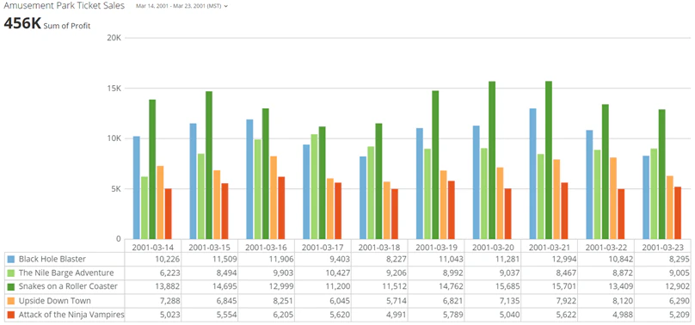
Task: Click the table cell with value 10,427
Action: tap(323, 273)
